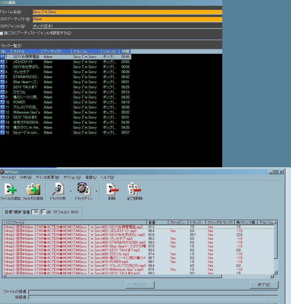Click the MP3Gain title bar app icon
Image resolution: width=291 pixels, height=304 pixels.
pyautogui.click(x=2, y=172)
